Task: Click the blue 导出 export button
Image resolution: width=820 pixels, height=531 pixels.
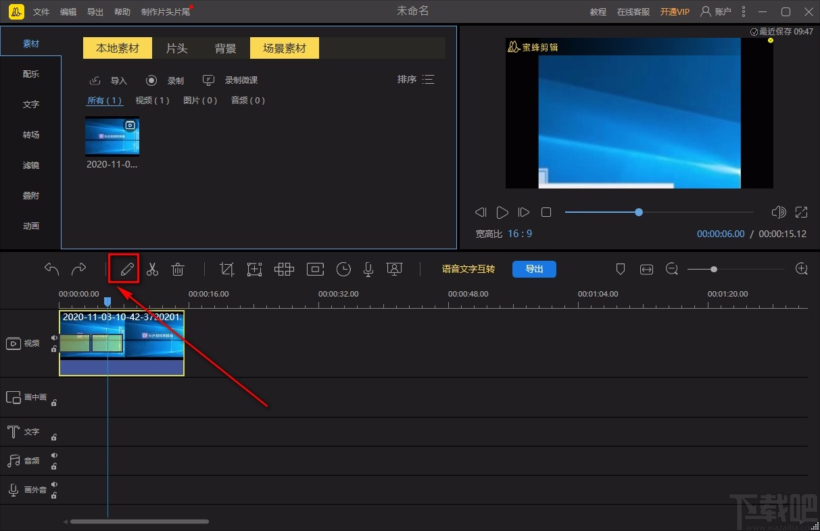Action: (534, 269)
